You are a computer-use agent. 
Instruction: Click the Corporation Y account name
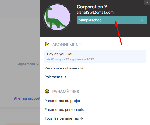pos(92,7)
